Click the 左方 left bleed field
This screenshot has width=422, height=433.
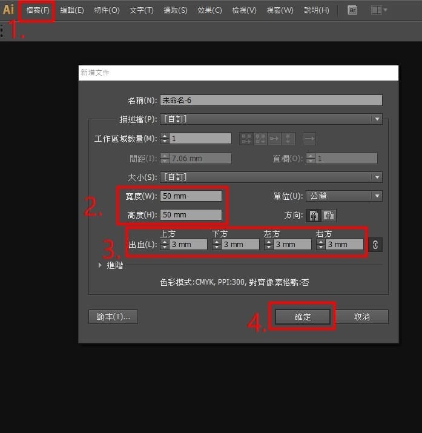pos(292,245)
